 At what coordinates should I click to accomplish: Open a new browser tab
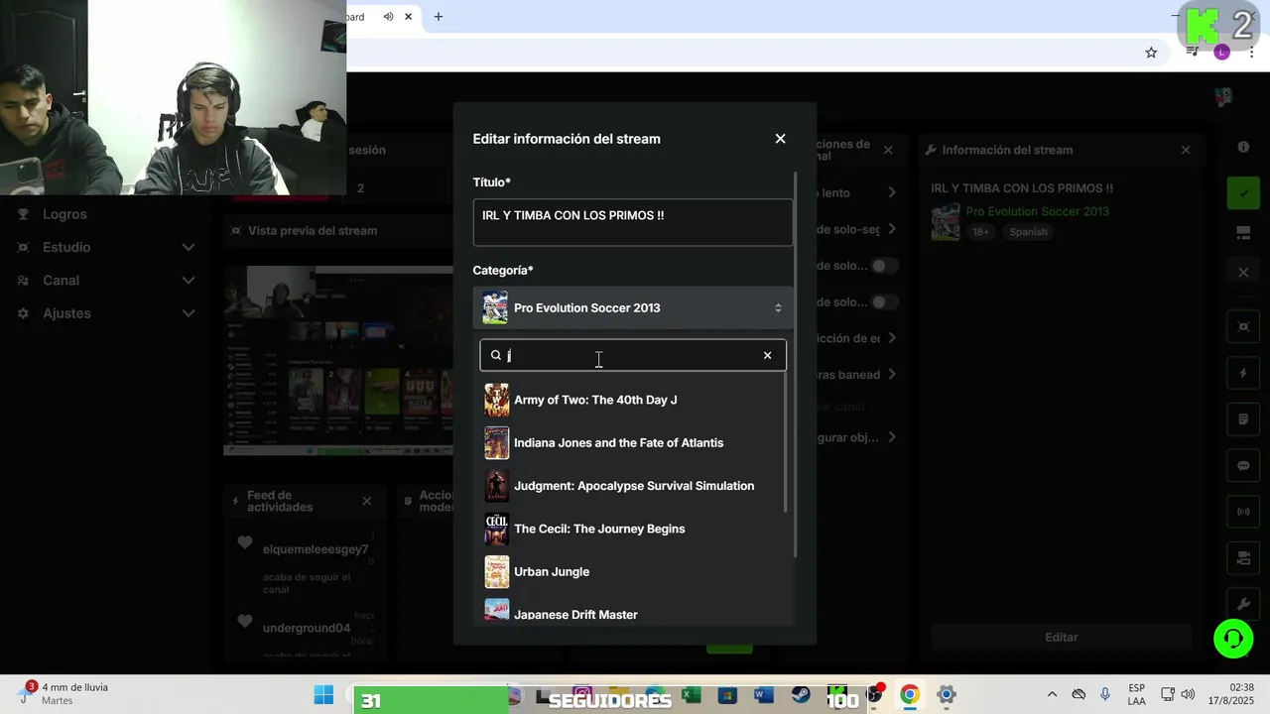point(438,17)
